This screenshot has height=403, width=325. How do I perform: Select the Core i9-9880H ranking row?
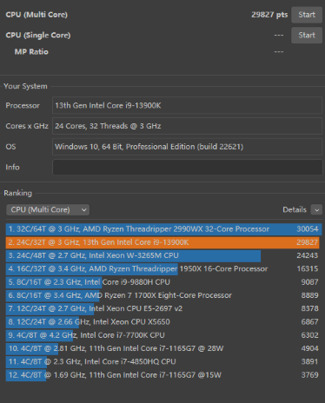click(163, 282)
